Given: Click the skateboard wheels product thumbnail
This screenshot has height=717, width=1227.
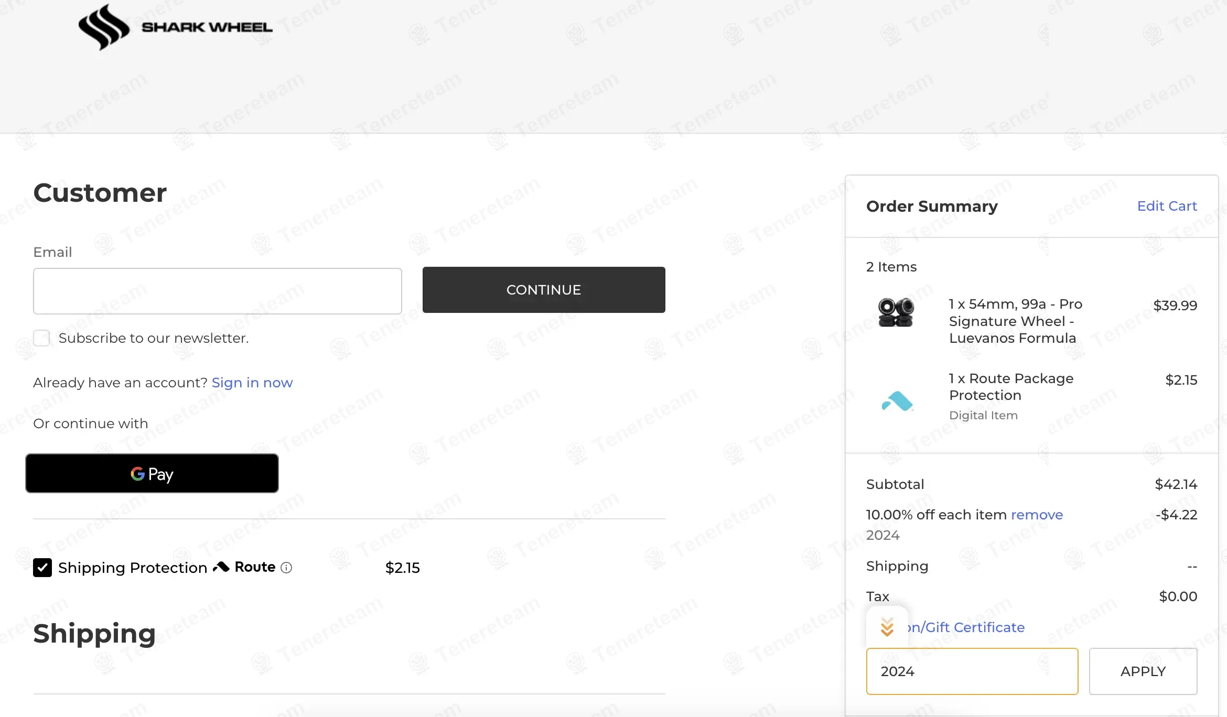Looking at the screenshot, I should pos(896,312).
